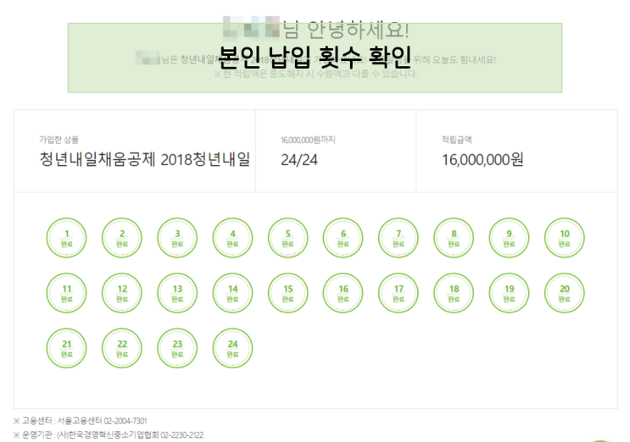Click payment badge 1 완료
Screen dimensions: 630x442
click(x=66, y=238)
